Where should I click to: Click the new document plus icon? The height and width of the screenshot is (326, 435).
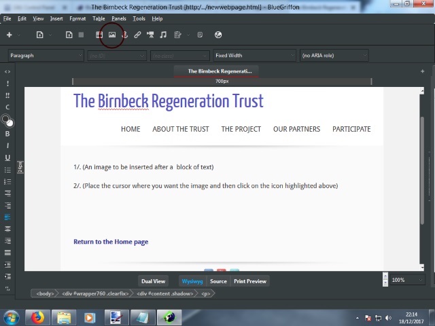pyautogui.click(x=9, y=35)
